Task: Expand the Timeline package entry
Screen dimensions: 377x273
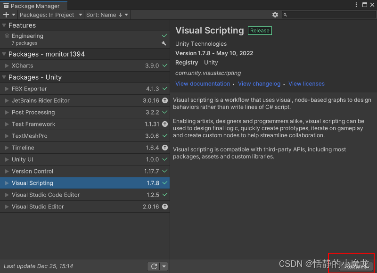Action: tap(7, 148)
